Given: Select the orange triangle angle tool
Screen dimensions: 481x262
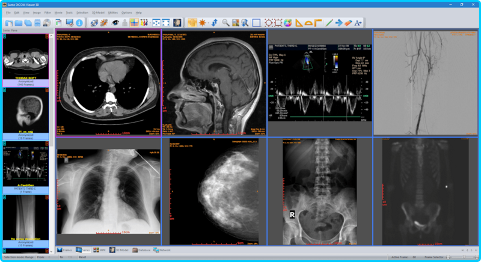Looking at the screenshot, I should coord(299,23).
